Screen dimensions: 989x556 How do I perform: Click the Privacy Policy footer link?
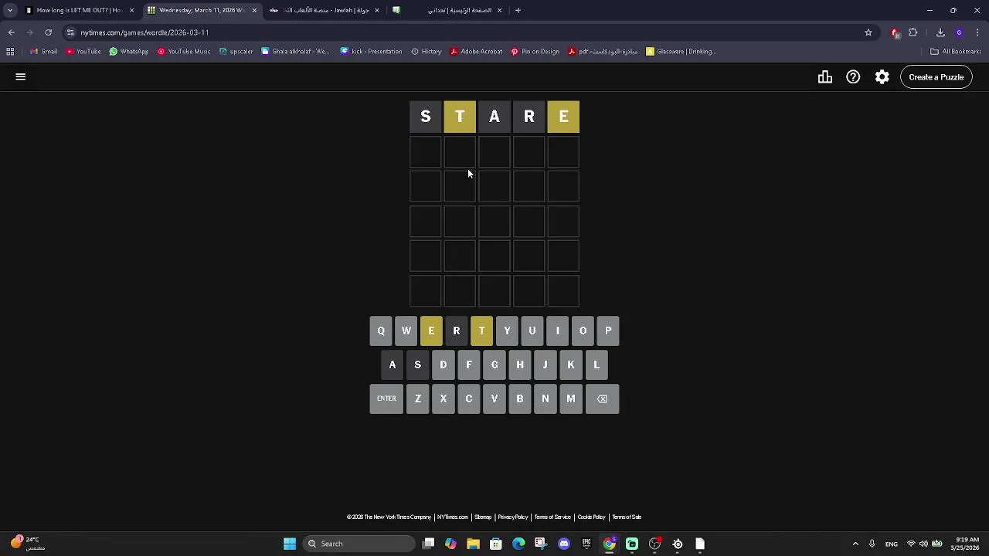tap(512, 517)
